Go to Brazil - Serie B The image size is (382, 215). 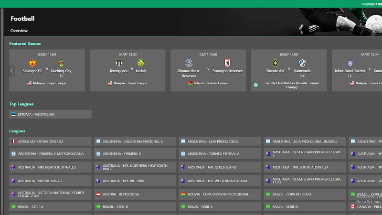(135, 207)
